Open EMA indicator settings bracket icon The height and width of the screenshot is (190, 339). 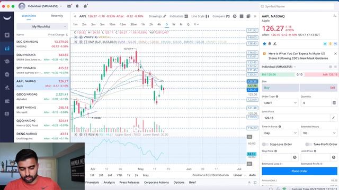tap(85, 42)
